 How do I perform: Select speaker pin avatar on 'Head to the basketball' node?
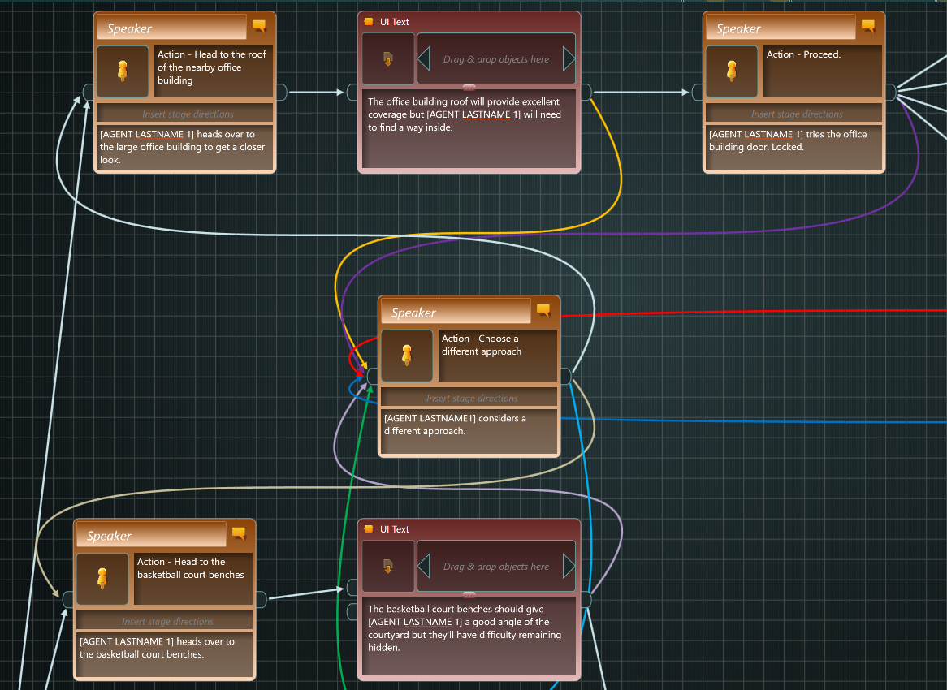[102, 579]
